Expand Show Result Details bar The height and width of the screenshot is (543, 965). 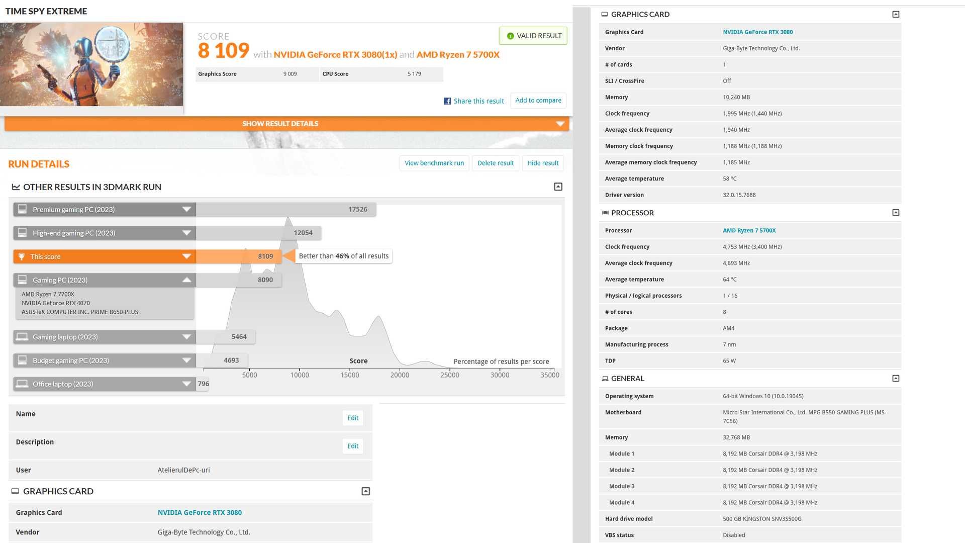tap(286, 124)
